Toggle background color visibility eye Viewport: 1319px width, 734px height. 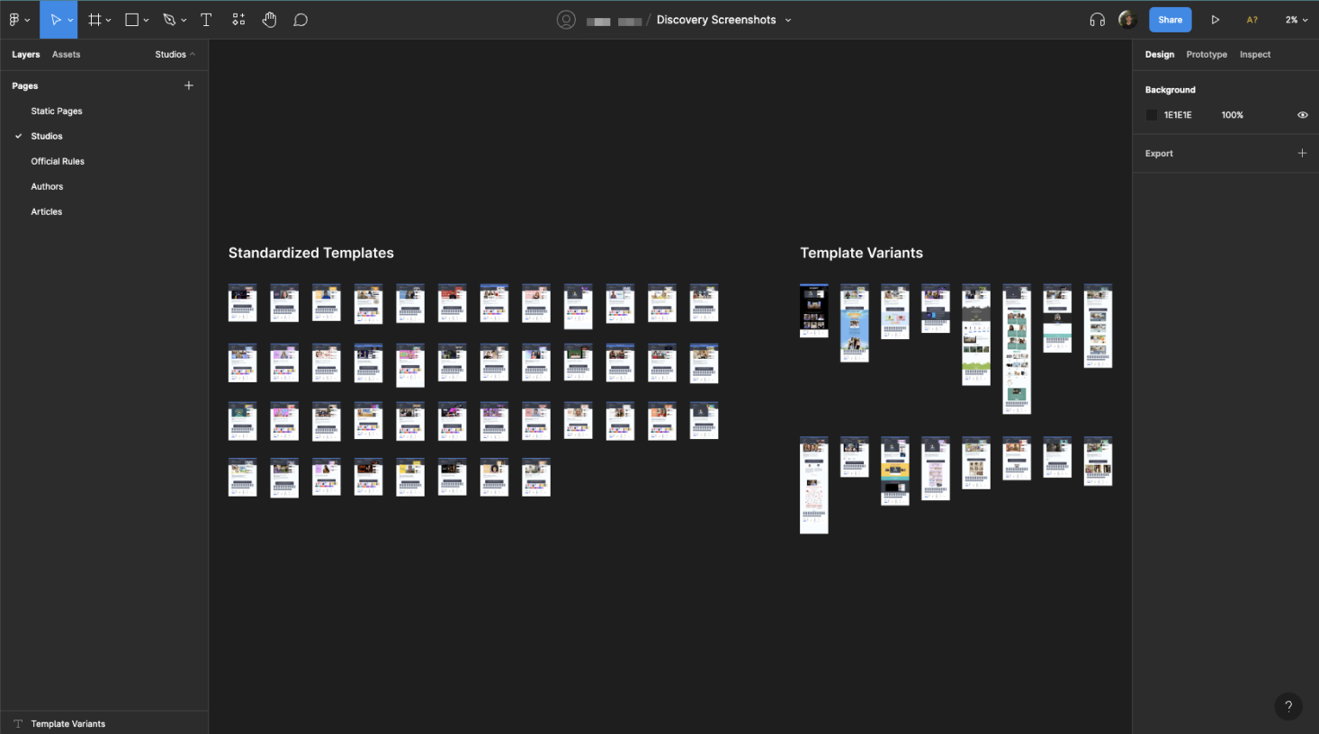pyautogui.click(x=1302, y=115)
